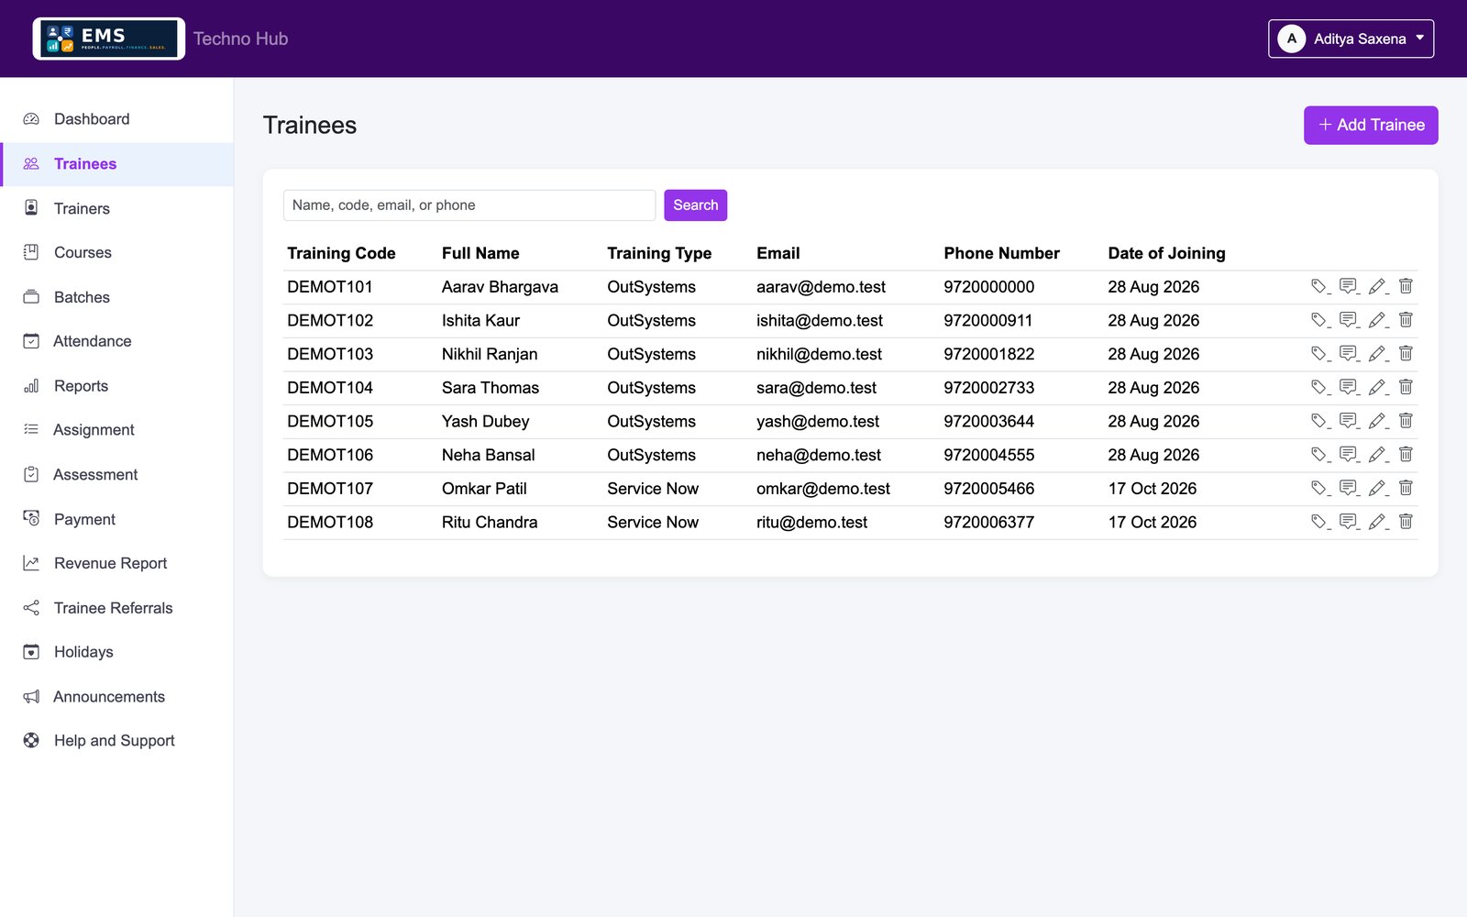Image resolution: width=1467 pixels, height=917 pixels.
Task: Click training code DEMOT105
Action: (x=330, y=422)
